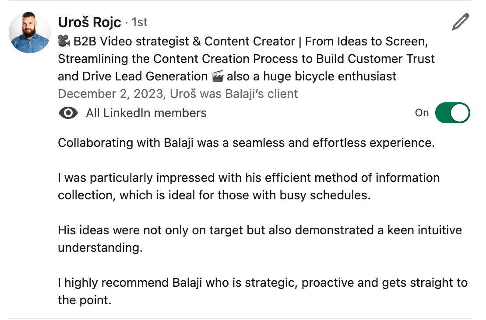Click the "I was particularly impressed" paragraph
Image resolution: width=486 pixels, height=320 pixels.
point(248,178)
